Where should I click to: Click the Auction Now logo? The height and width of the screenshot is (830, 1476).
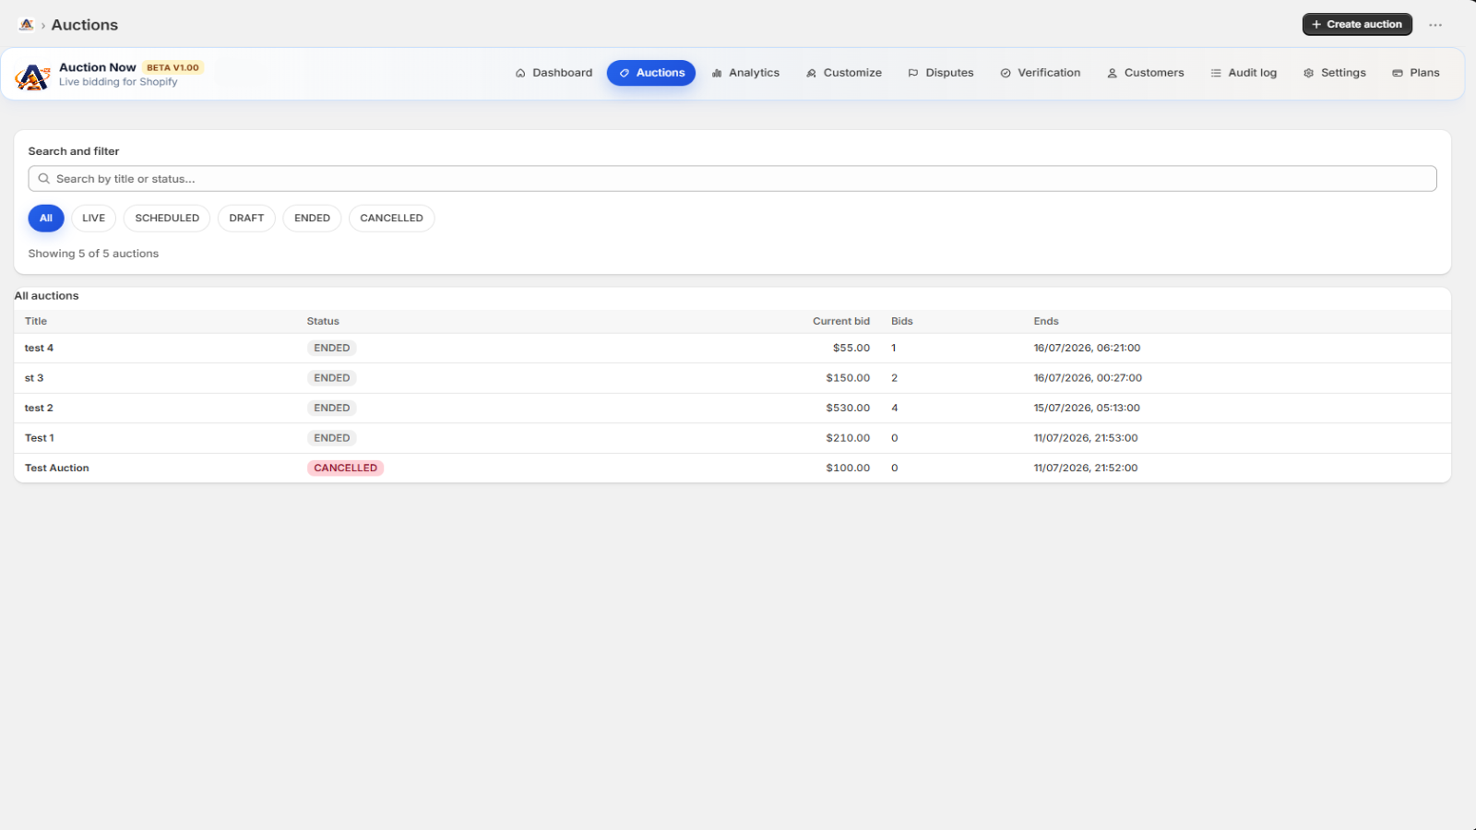[32, 77]
